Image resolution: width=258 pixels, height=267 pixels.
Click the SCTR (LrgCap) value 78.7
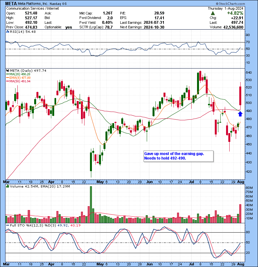[x=109, y=27]
